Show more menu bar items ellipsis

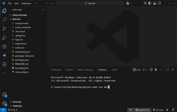coord(36,3)
